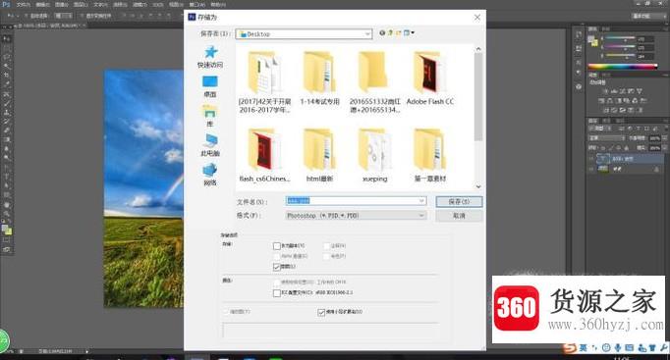Viewport: 670px width, 360px height.
Task: Select the Lasso tool
Action: point(7,57)
